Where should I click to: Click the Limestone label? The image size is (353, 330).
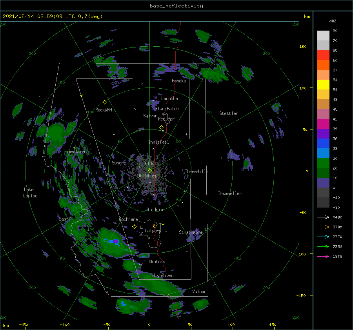tap(74, 151)
